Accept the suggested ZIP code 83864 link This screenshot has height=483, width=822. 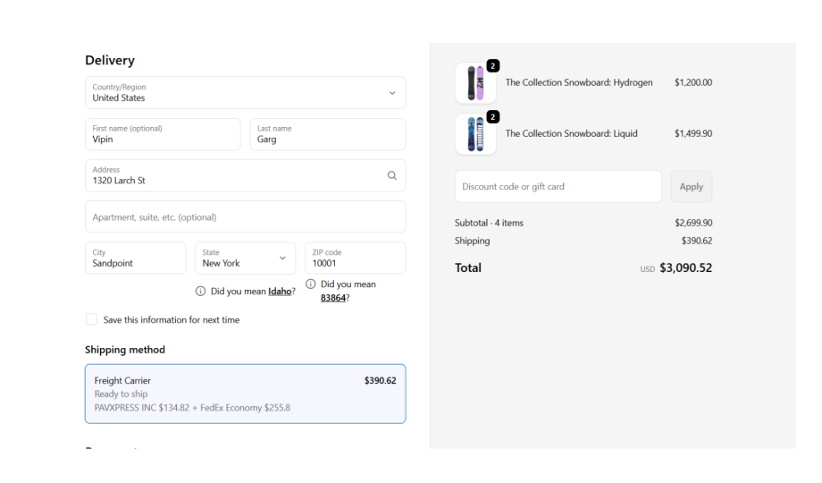pyautogui.click(x=332, y=298)
